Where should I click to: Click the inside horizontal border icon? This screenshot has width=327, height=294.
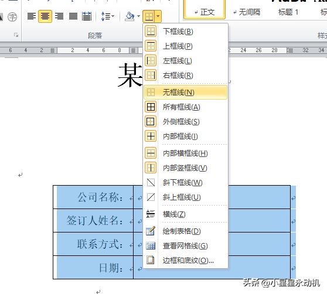tap(151, 153)
